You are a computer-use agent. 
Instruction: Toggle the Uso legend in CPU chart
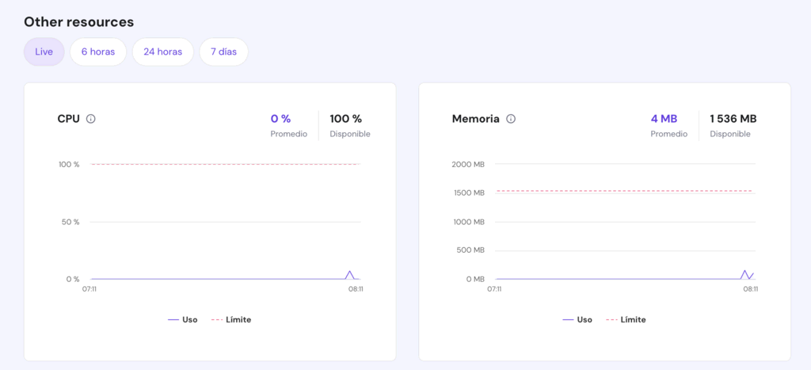pyautogui.click(x=183, y=319)
